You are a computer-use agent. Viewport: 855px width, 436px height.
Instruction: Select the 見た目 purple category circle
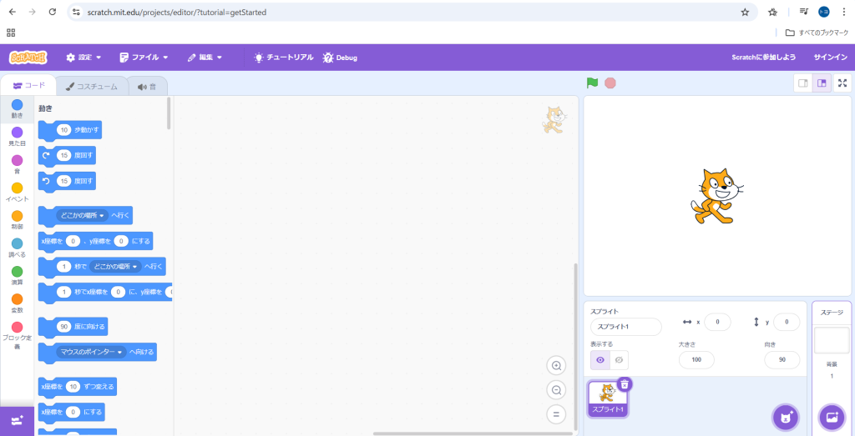tap(17, 133)
